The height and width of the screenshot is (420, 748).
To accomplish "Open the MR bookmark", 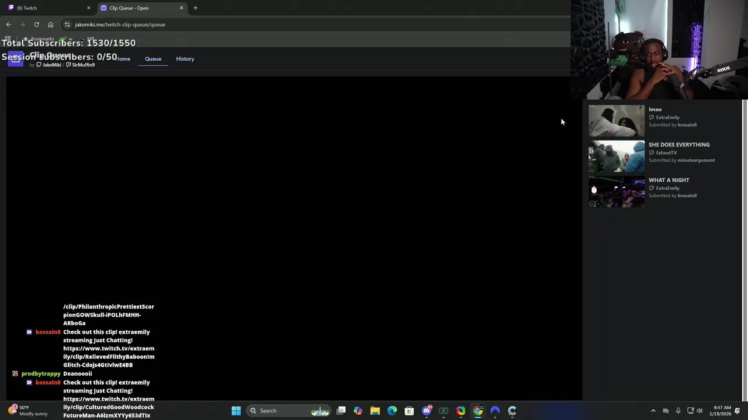I will 87,38.
